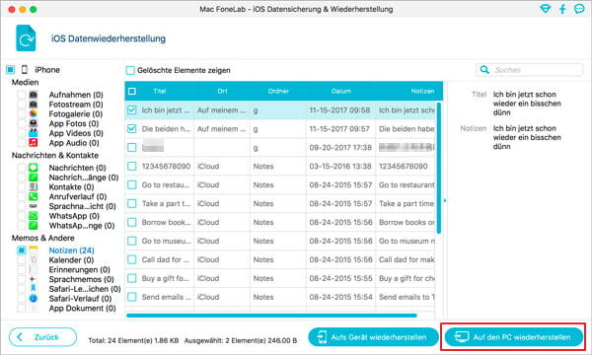Click the App Videos clapper icon
592x355 pixels.
(34, 133)
